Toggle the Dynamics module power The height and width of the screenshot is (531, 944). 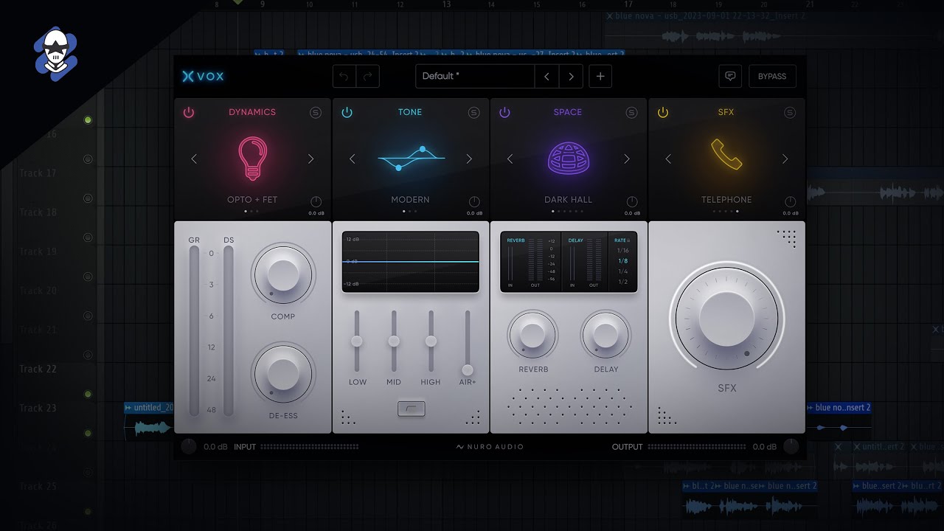pyautogui.click(x=189, y=112)
